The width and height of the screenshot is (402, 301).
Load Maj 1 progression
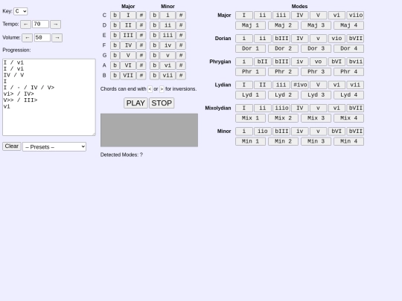point(250,25)
